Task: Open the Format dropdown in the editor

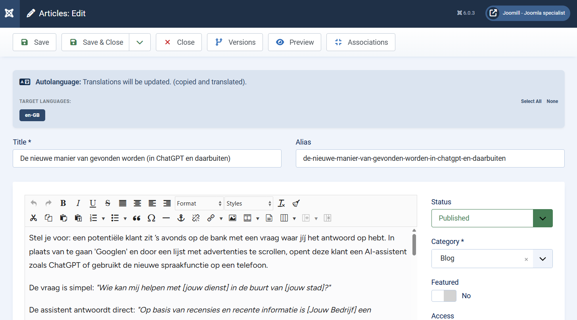Action: [199, 204]
